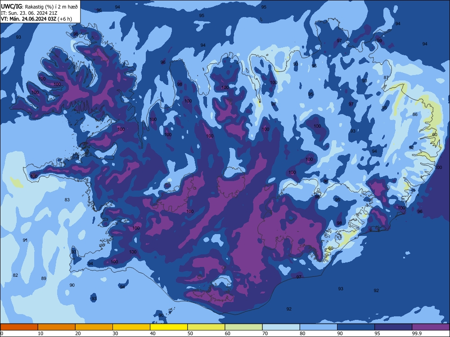Pick the 70–80 pale blue legend swatch
Viewport: 450px width, 337px height.
click(281, 327)
